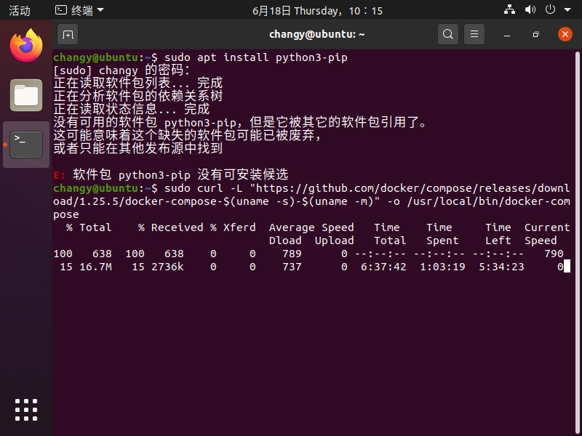Click the '正在读取状态信息... 完成' line
This screenshot has width=582, height=436.
(x=132, y=110)
